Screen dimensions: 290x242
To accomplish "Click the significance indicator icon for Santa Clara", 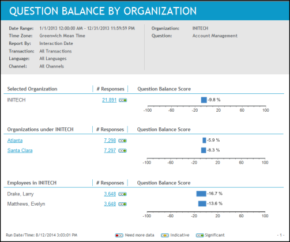I will tap(122, 151).
